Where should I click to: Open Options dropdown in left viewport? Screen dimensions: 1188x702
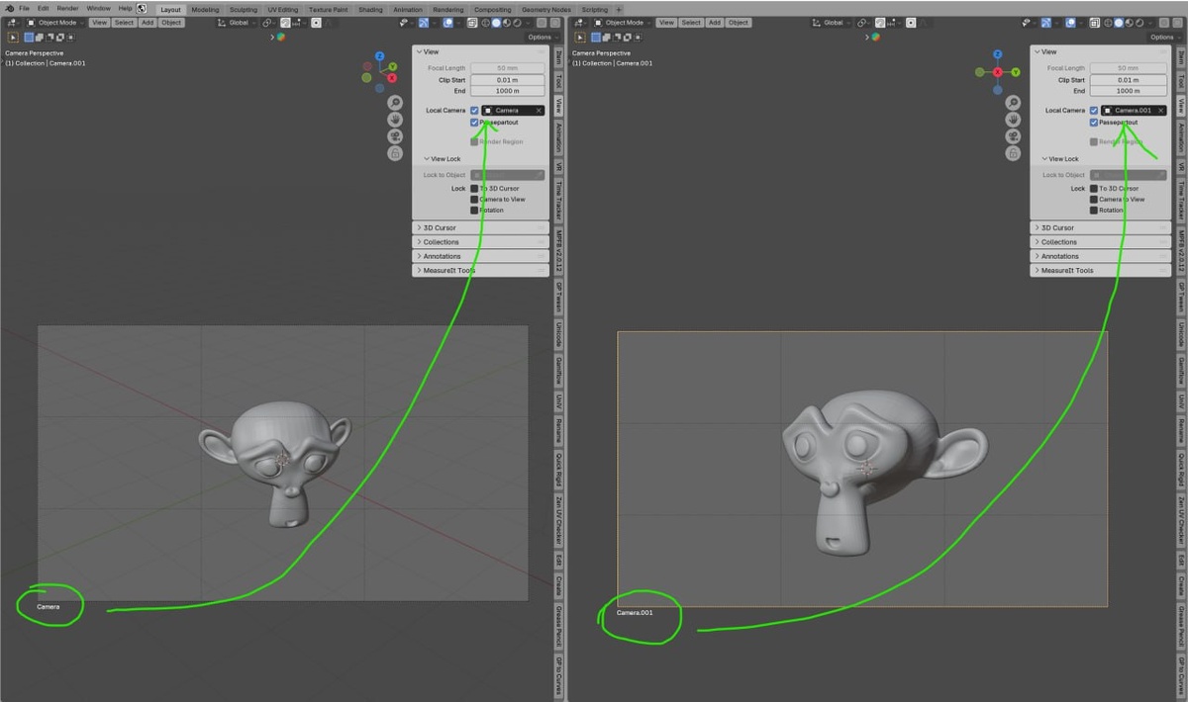(x=544, y=37)
